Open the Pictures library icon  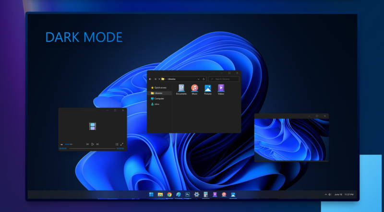(208, 90)
